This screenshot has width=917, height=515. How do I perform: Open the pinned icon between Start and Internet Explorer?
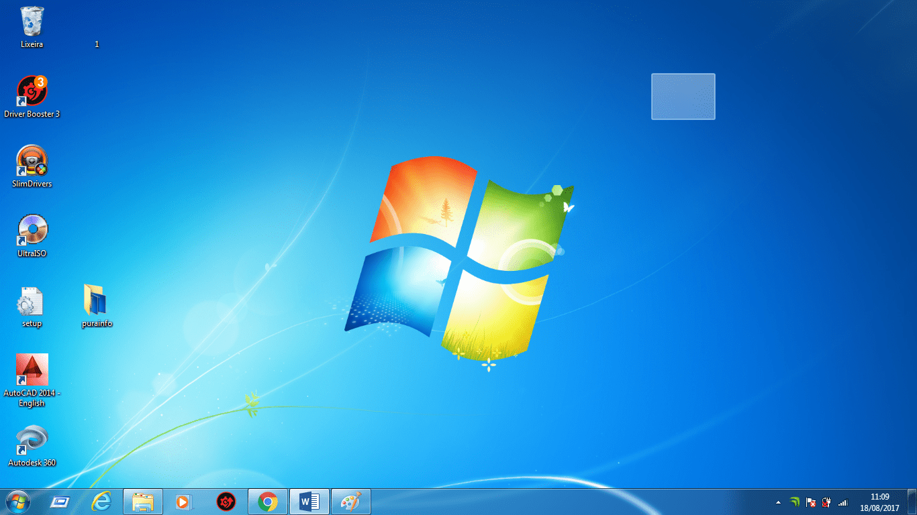pos(60,502)
